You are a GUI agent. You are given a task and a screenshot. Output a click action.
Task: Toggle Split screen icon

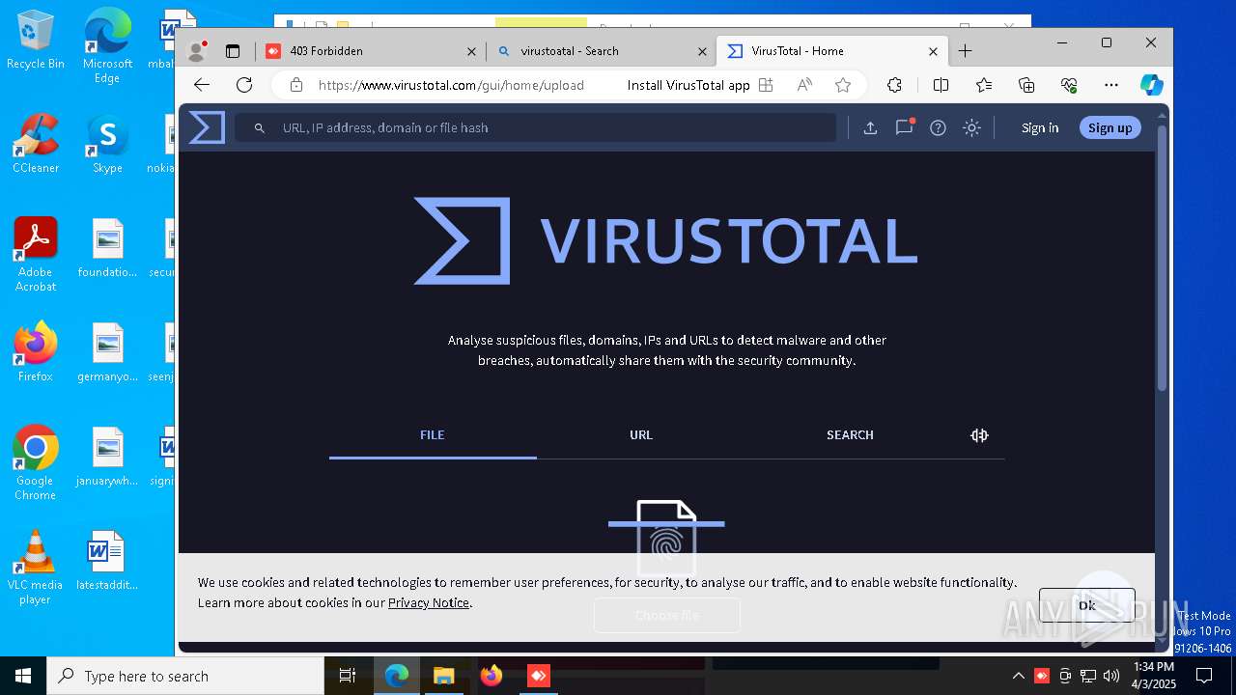click(941, 85)
